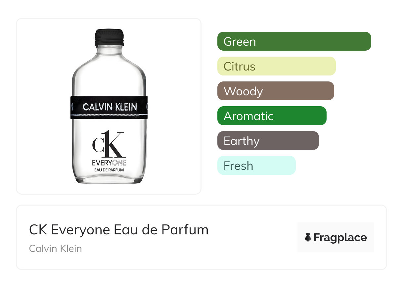Open the CK Everyone bottle image
Image resolution: width=403 pixels, height=286 pixels.
[x=109, y=106]
